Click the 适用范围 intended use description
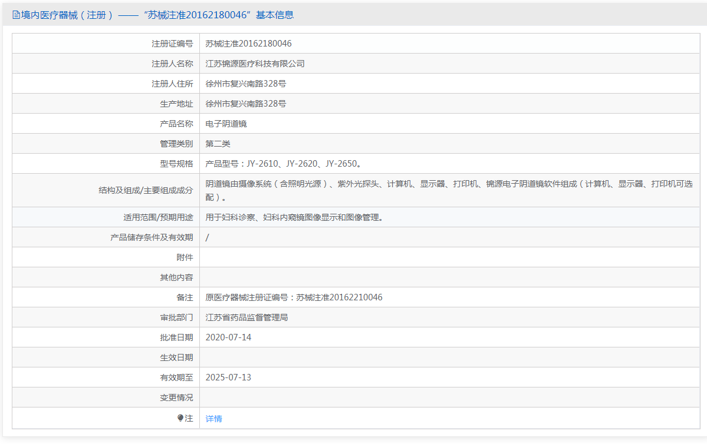 (x=294, y=217)
